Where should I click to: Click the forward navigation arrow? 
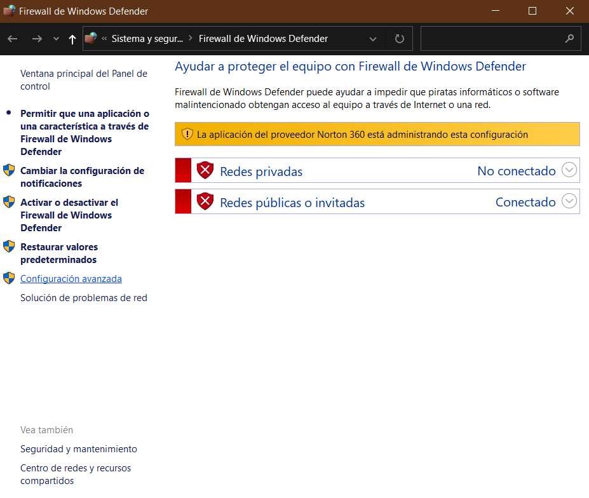click(37, 39)
